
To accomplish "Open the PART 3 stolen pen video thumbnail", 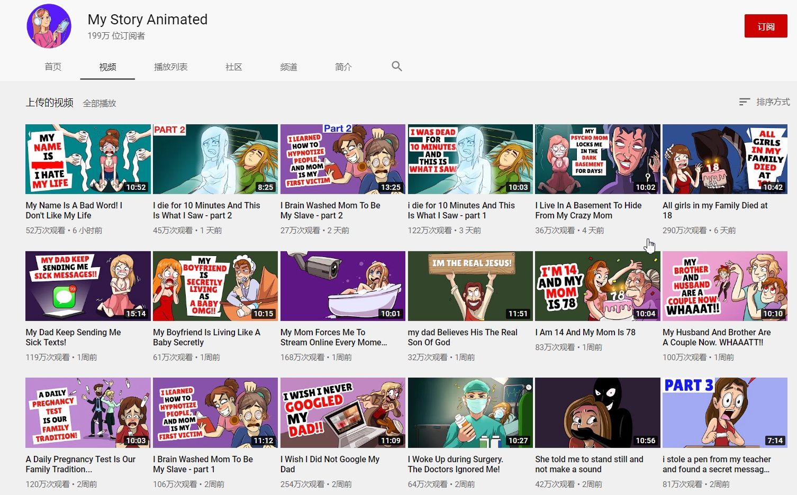I will [x=724, y=412].
